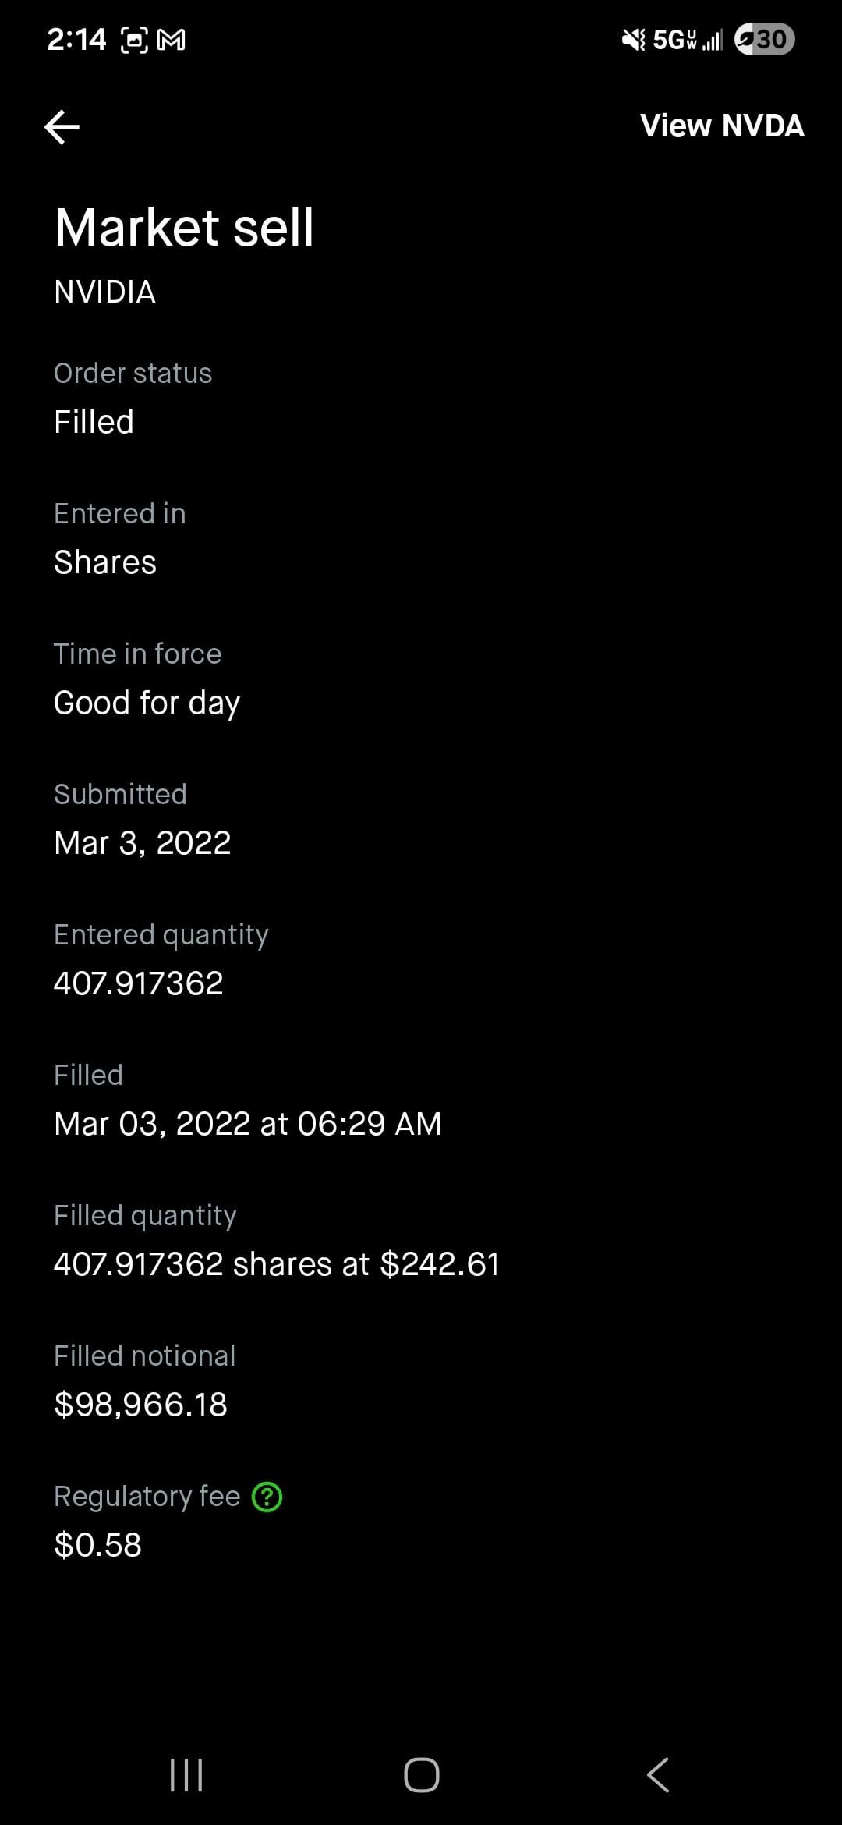Screen dimensions: 842x1825
Task: Tap the back arrow icon
Action: click(x=62, y=127)
